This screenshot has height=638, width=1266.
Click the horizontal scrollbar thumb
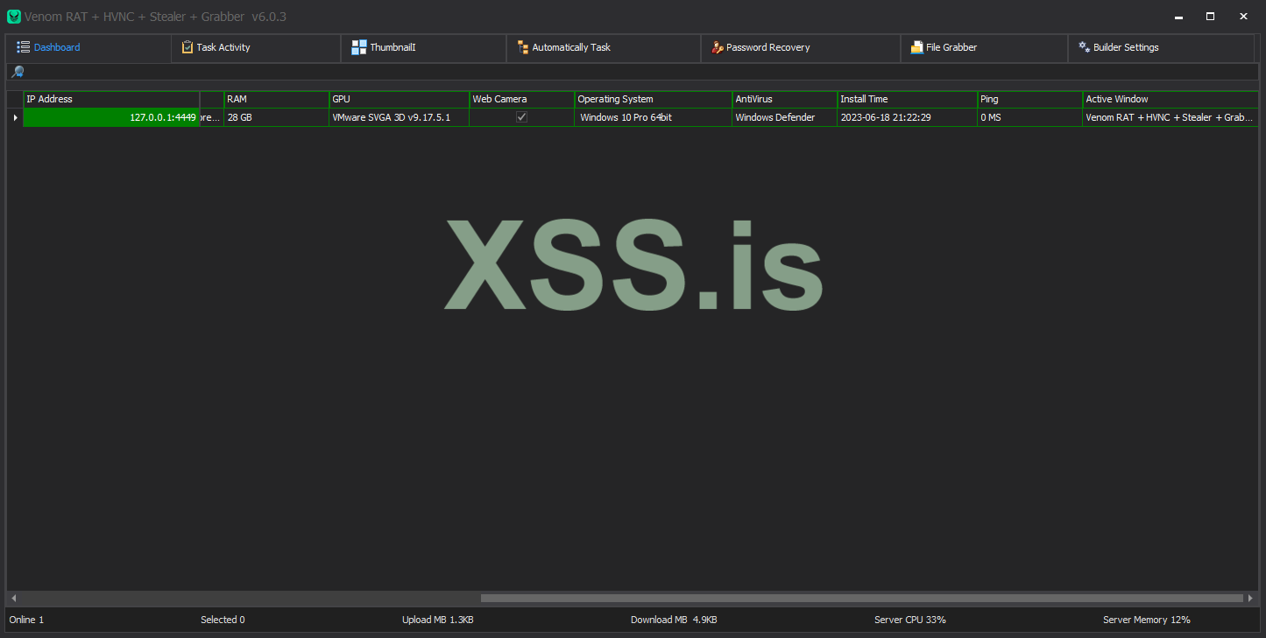click(x=862, y=599)
